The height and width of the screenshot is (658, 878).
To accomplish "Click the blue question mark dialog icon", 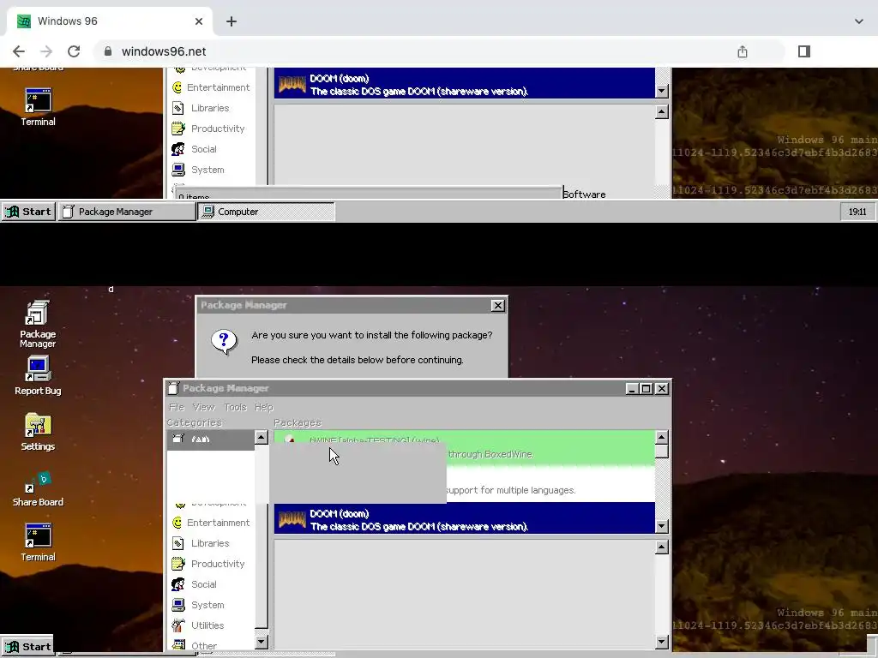I will pyautogui.click(x=224, y=341).
